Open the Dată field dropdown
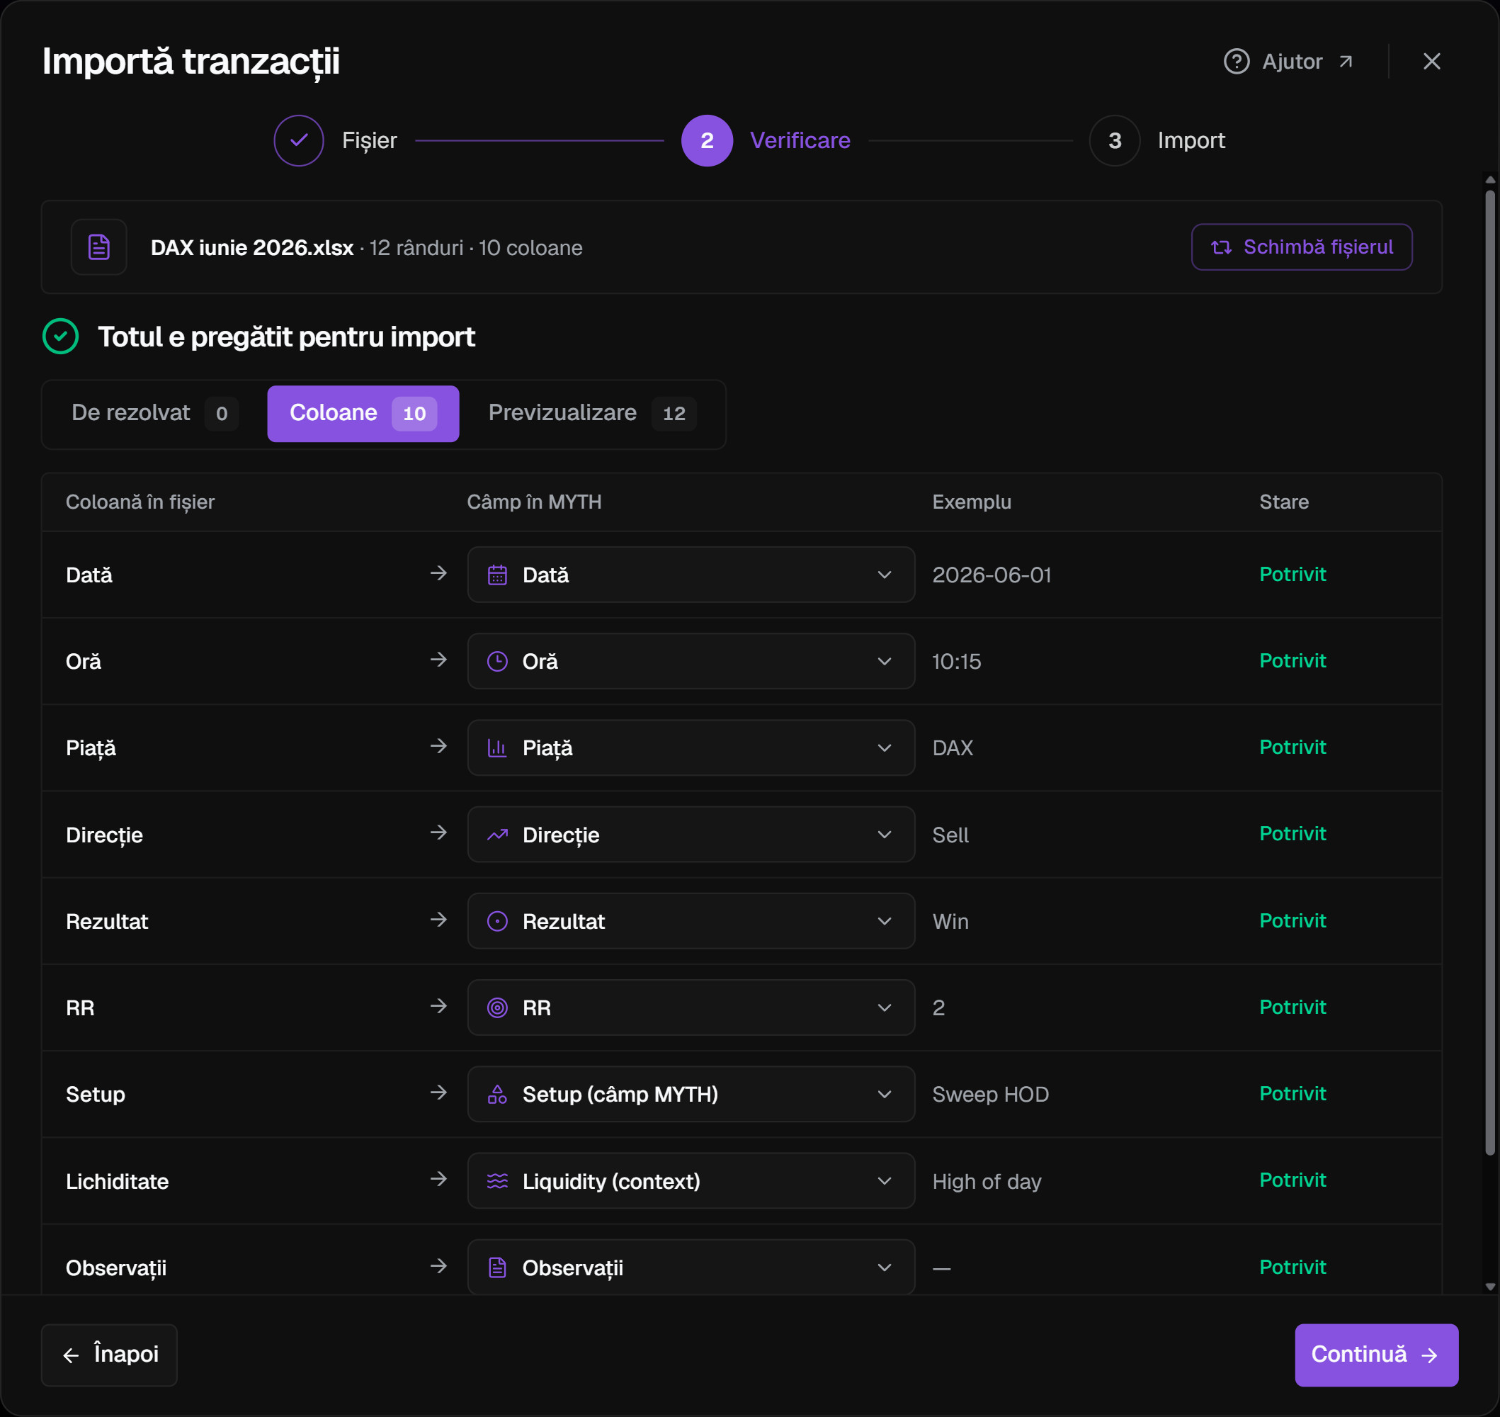 click(x=691, y=575)
